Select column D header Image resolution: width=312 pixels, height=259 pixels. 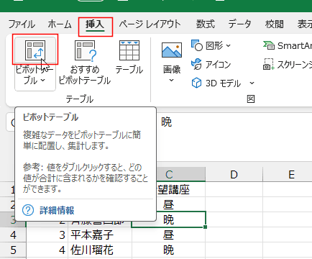pos(234,174)
